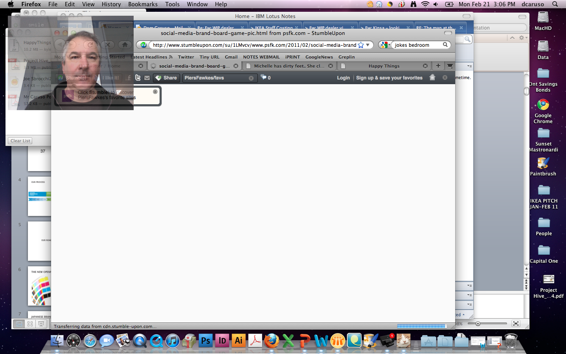The width and height of the screenshot is (566, 354).
Task: Click the Twitter share icon in StumbleUpon bar
Action: 138,78
